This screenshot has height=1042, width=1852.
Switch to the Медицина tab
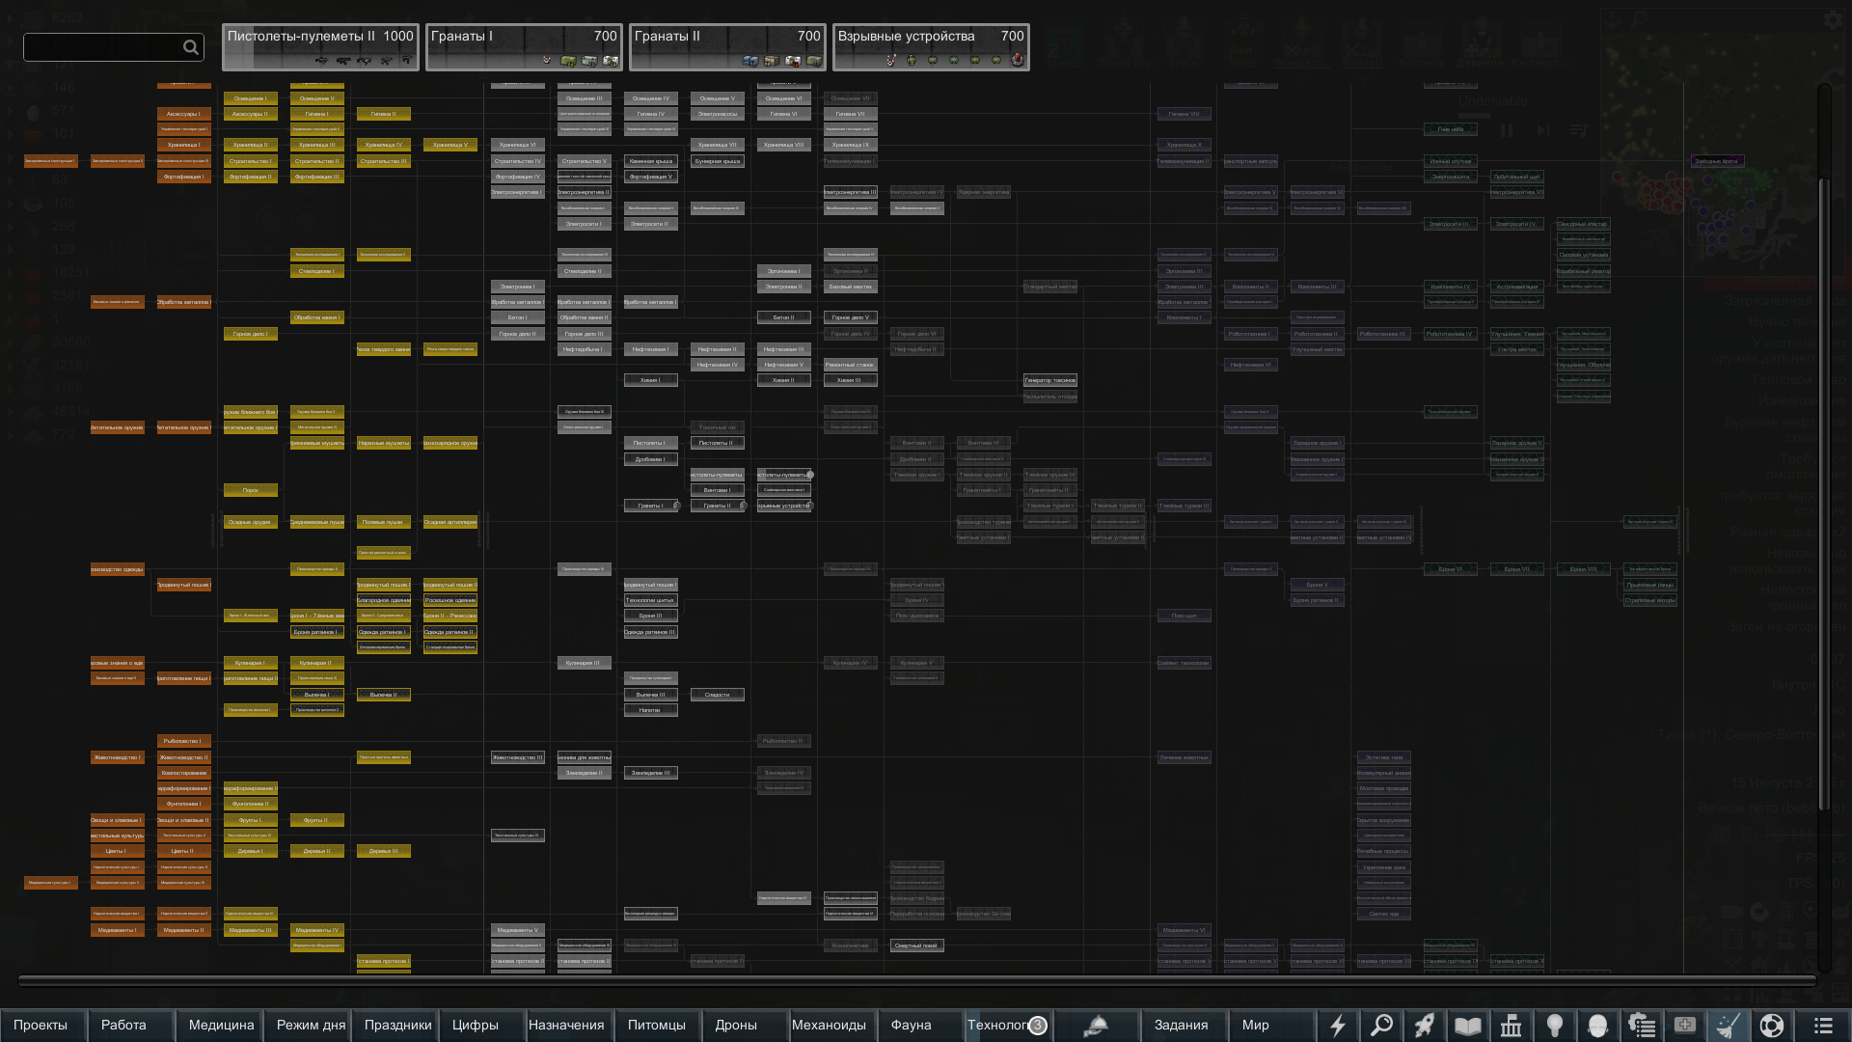tap(221, 1026)
